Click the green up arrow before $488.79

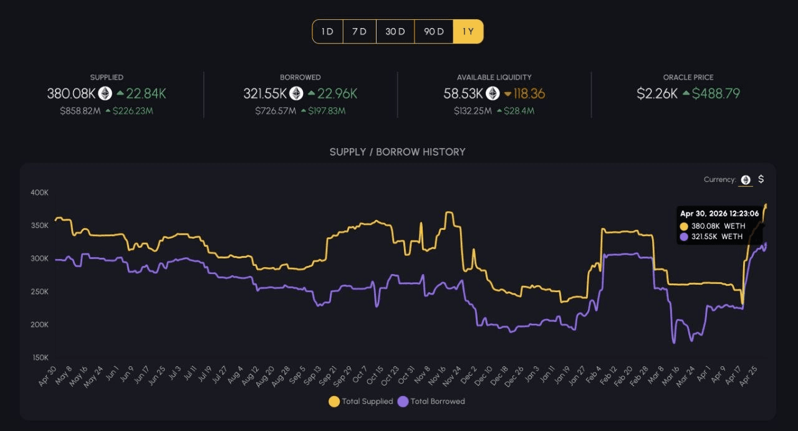(686, 93)
